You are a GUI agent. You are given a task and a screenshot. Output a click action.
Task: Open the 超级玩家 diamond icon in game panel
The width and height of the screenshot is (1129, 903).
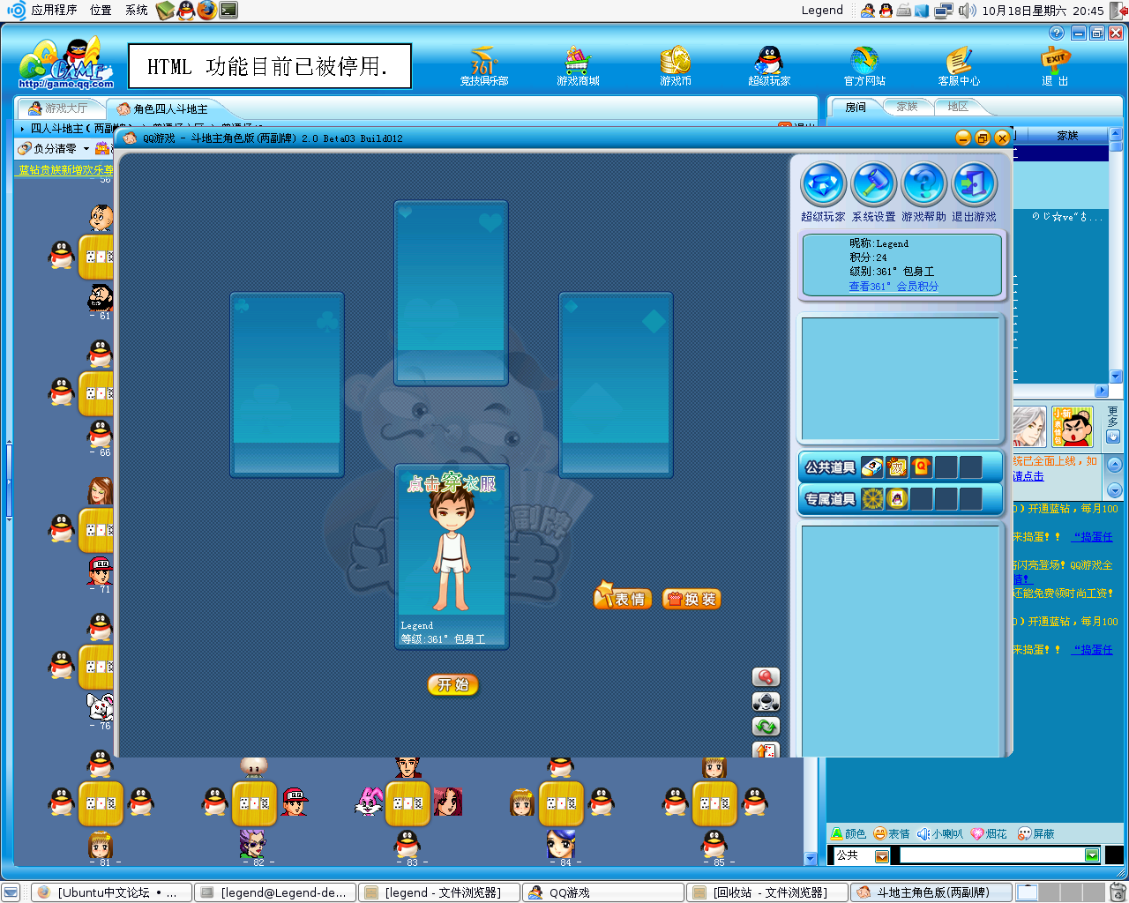(x=823, y=184)
